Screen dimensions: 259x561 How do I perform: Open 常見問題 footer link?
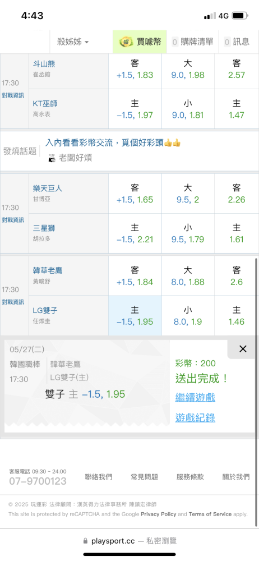[x=144, y=476]
